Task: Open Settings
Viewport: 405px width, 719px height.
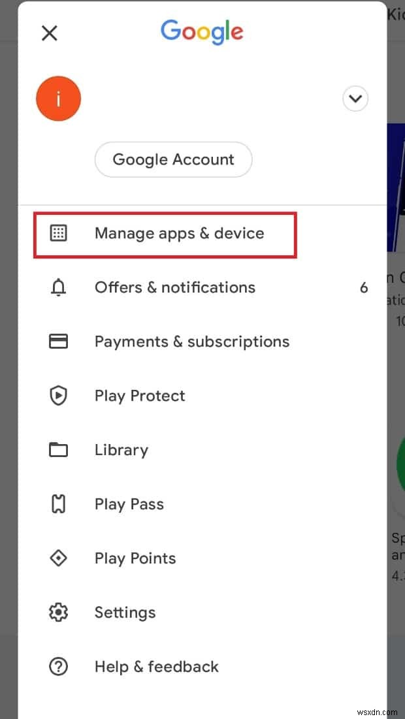Action: tap(125, 612)
